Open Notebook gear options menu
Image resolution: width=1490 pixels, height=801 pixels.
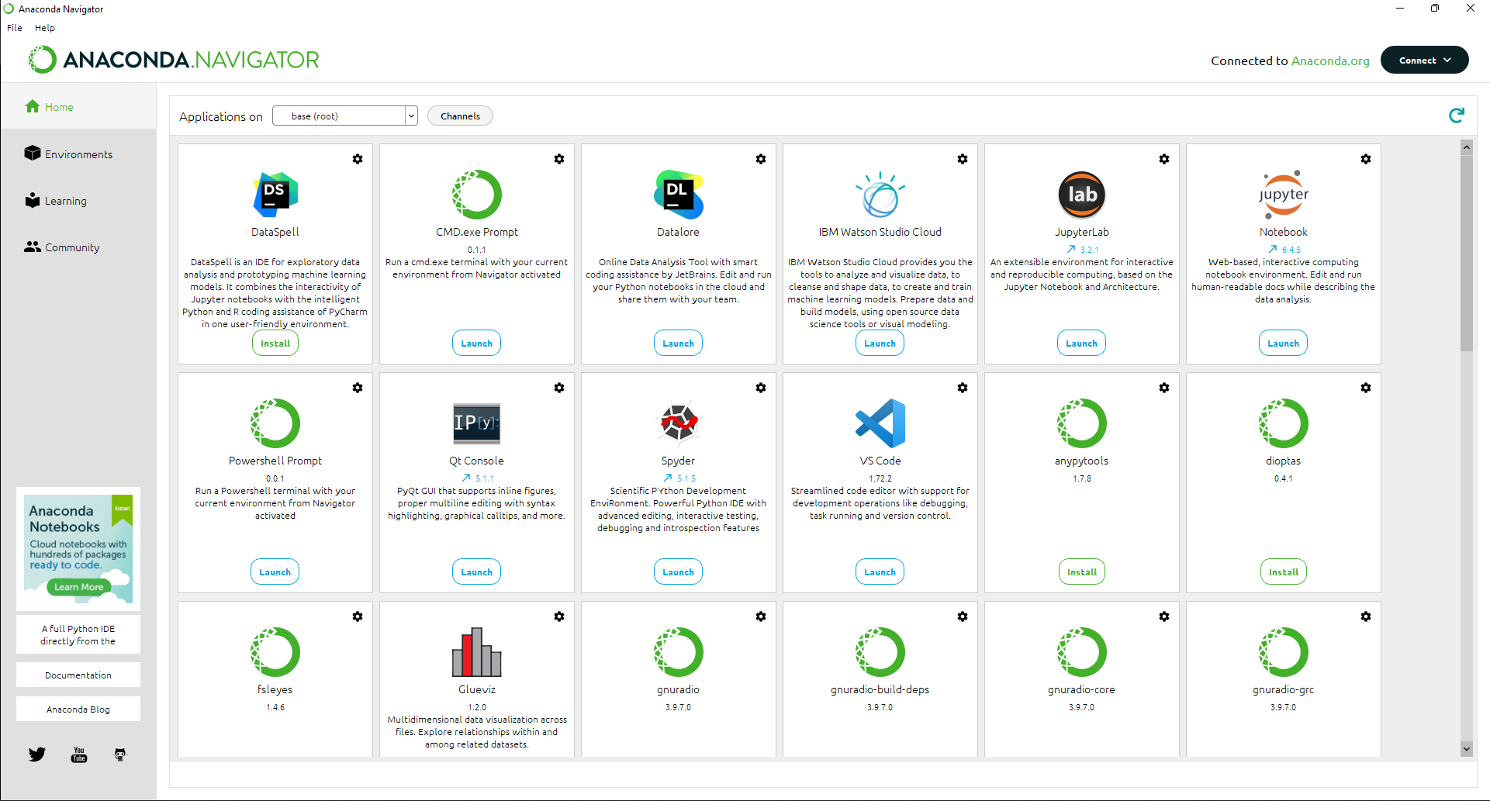[x=1366, y=159]
